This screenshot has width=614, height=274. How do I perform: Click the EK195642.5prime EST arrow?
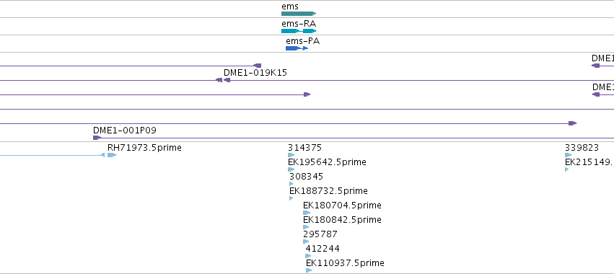pos(291,169)
